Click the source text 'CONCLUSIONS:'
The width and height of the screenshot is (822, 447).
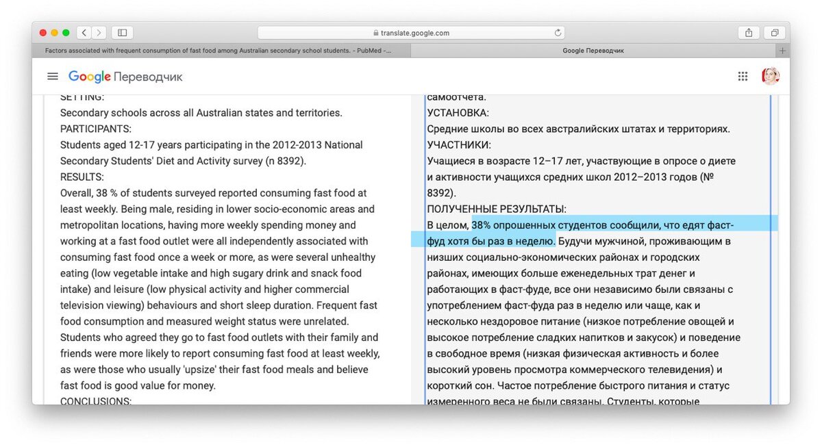pyautogui.click(x=96, y=401)
